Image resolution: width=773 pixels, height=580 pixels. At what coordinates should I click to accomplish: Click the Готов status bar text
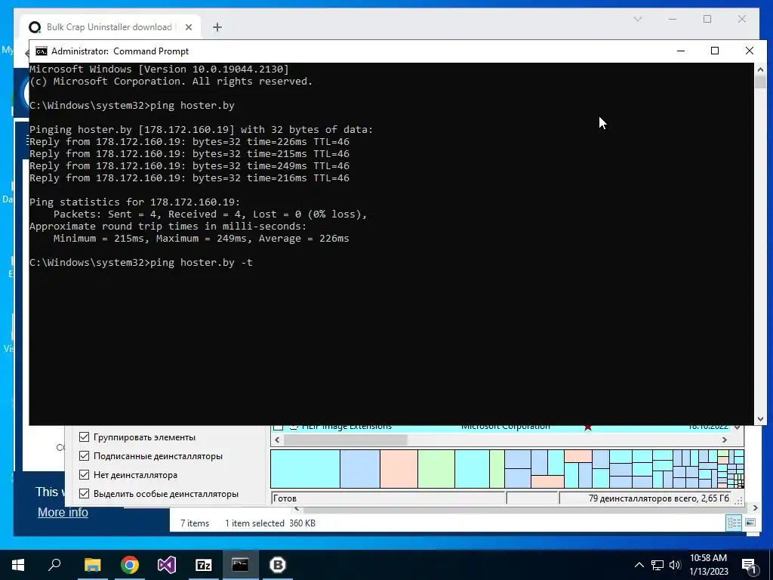285,498
